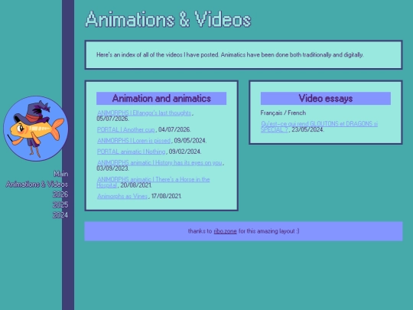Viewport: 413px width, 310px height.
Task: Open ANIMORPHS Elfangor's last thoughts link
Action: click(x=144, y=113)
